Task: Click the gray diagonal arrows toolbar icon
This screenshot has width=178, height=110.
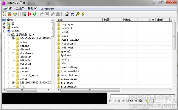Action: pos(53,14)
